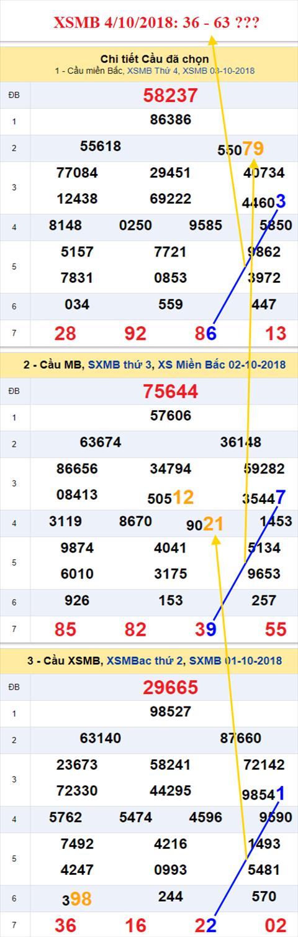
Task: Click seventh prize number 28
Action: click(65, 334)
